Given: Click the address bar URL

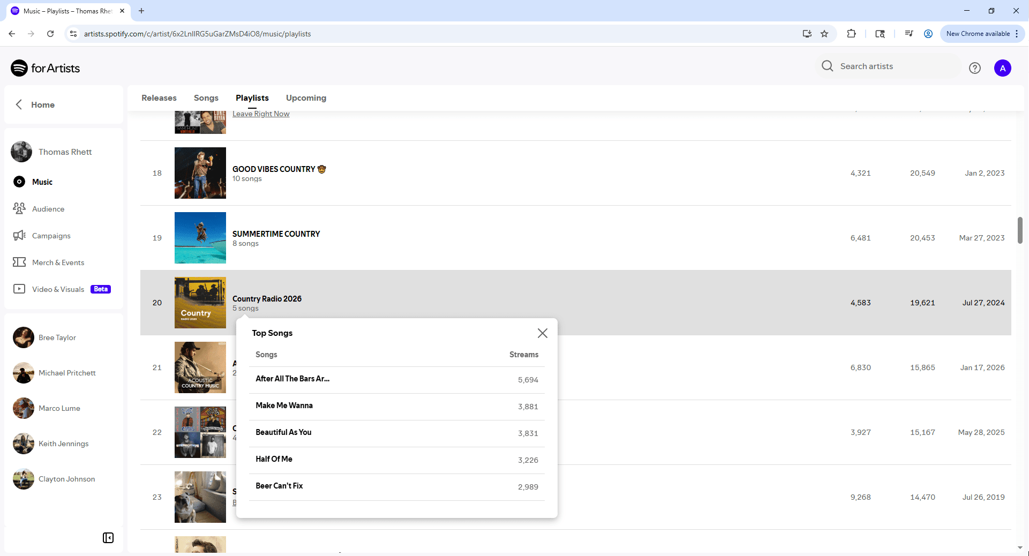Looking at the screenshot, I should point(198,34).
